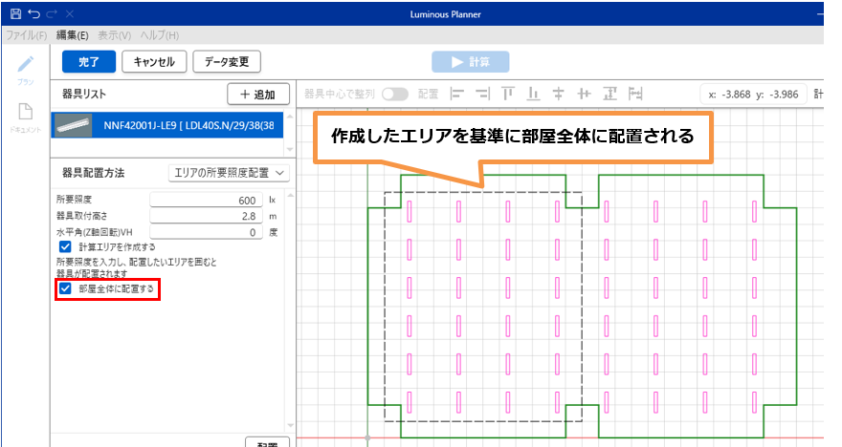Click the キャンセル button
Screen dimensions: 842x447
click(x=153, y=61)
